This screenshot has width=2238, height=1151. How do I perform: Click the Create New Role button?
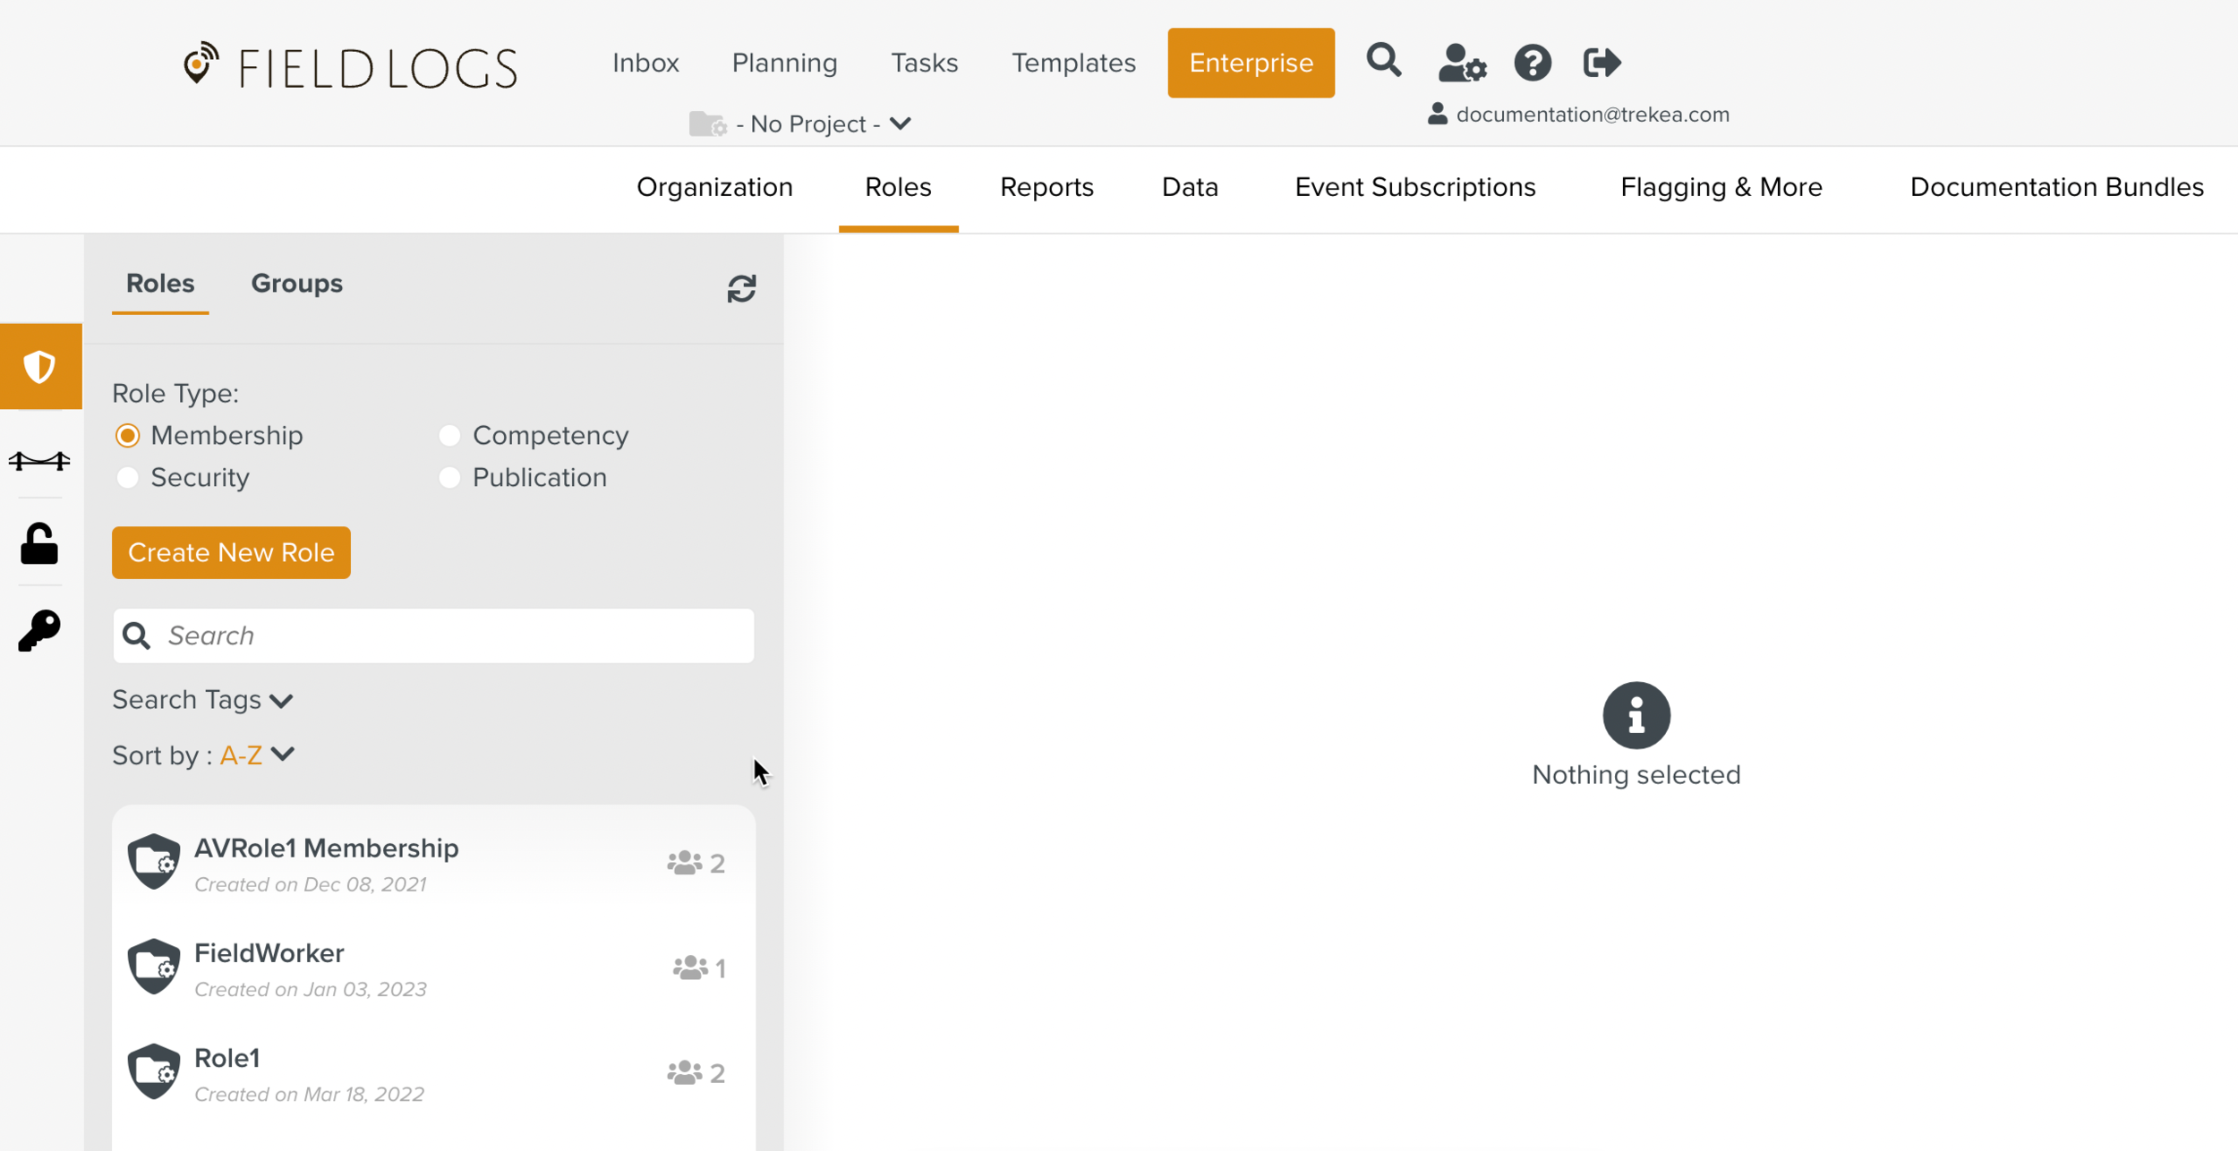coord(231,552)
